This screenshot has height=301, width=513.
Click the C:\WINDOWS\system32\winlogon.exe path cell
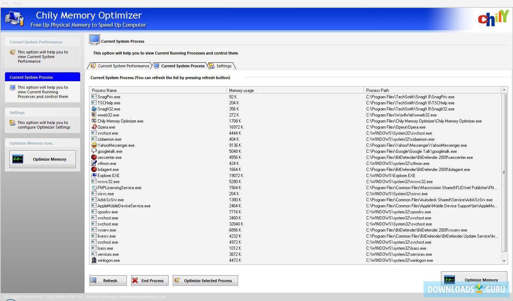pos(400,260)
